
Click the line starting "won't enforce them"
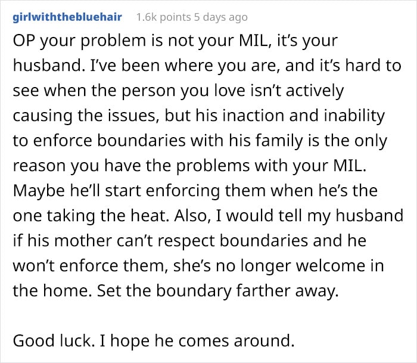coord(198,266)
